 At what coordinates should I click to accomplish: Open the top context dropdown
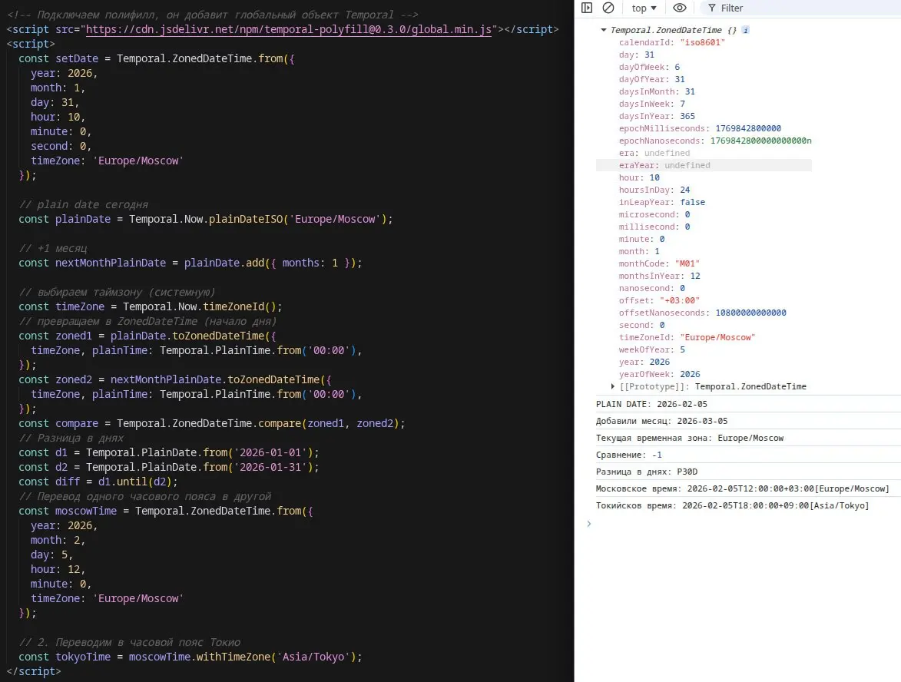click(644, 8)
